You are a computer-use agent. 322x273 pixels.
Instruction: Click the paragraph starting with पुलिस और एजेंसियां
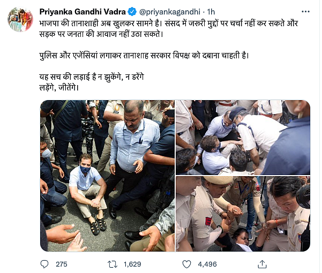[x=144, y=55]
